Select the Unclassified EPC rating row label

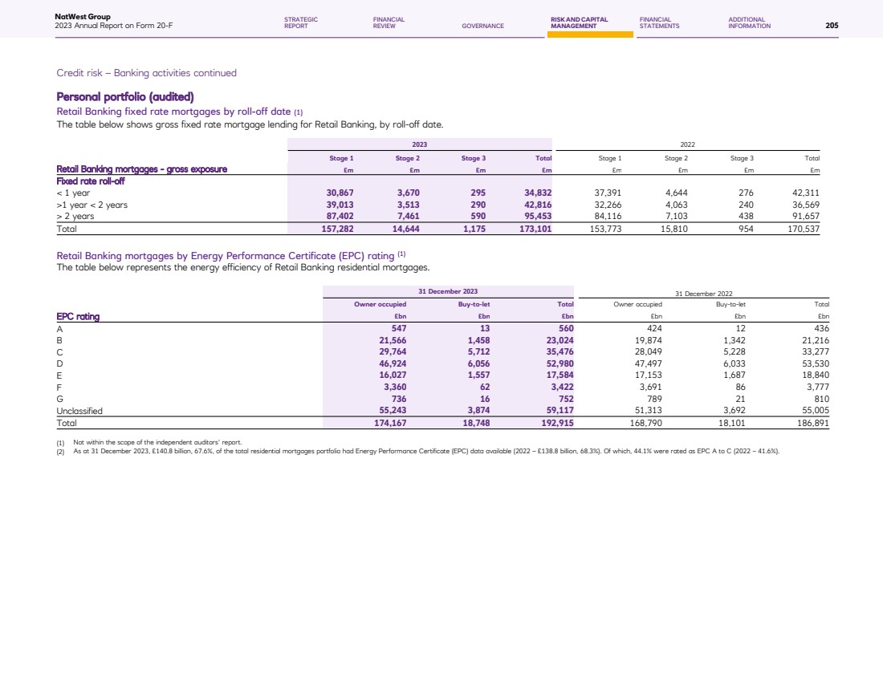click(x=79, y=411)
